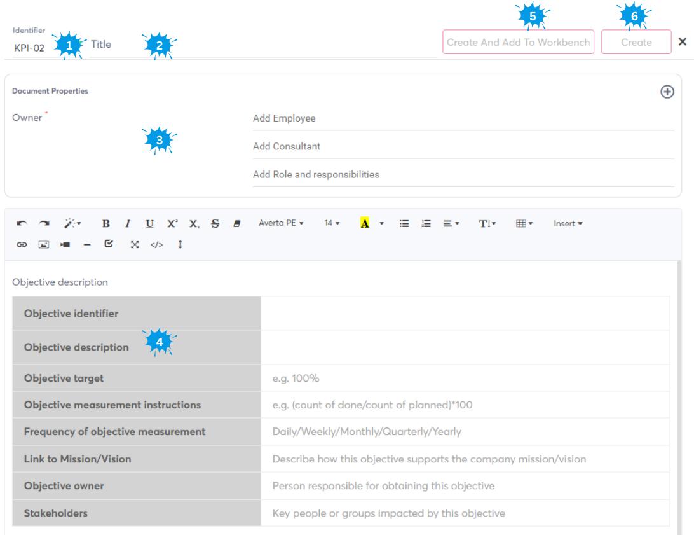The height and width of the screenshot is (535, 694).
Task: Toggle underline formatting
Action: (x=149, y=224)
